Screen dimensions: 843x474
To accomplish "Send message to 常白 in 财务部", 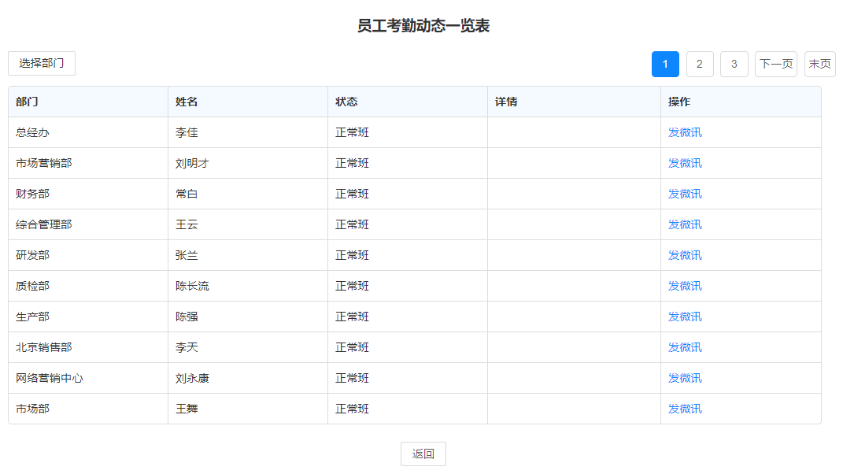I will 685,194.
